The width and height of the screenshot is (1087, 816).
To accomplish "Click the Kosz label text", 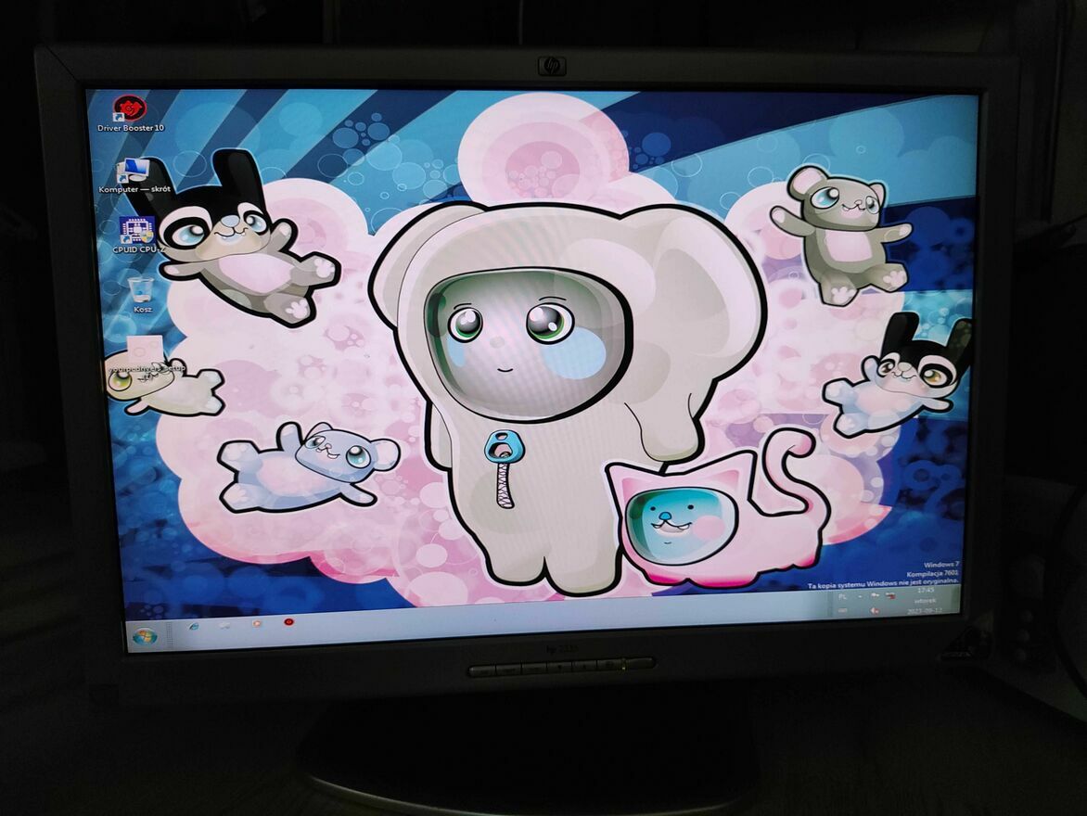I will pos(142,310).
